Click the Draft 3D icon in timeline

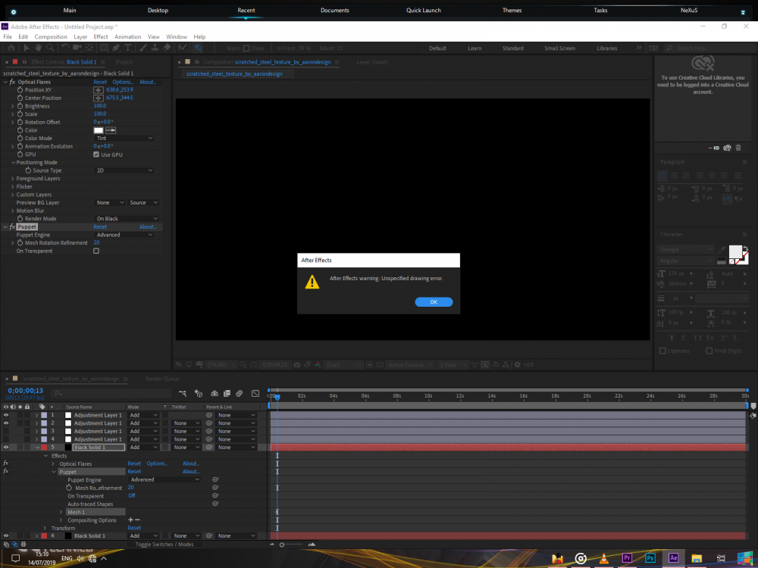198,394
